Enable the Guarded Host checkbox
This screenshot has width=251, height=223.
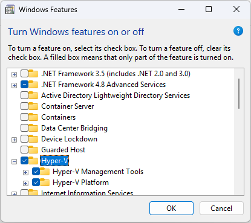(x=24, y=150)
